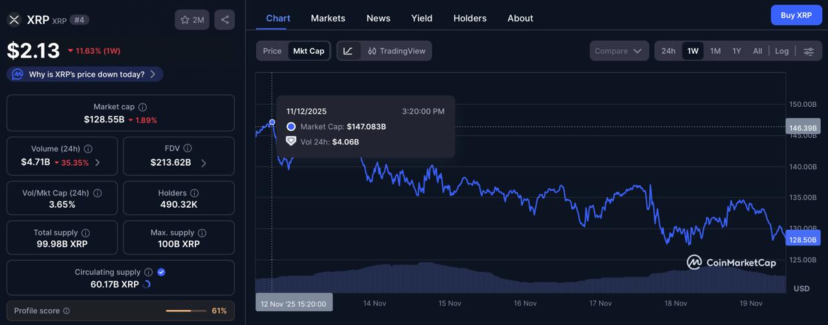Select the 1M time range

(x=715, y=51)
